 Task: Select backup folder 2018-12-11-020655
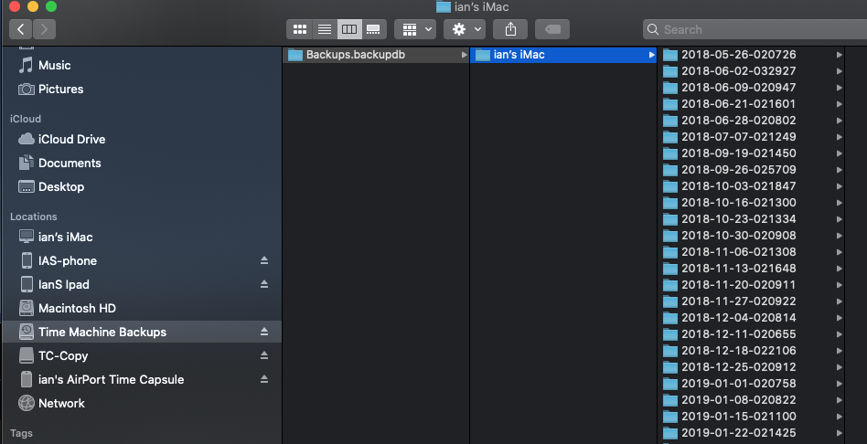tap(752, 334)
